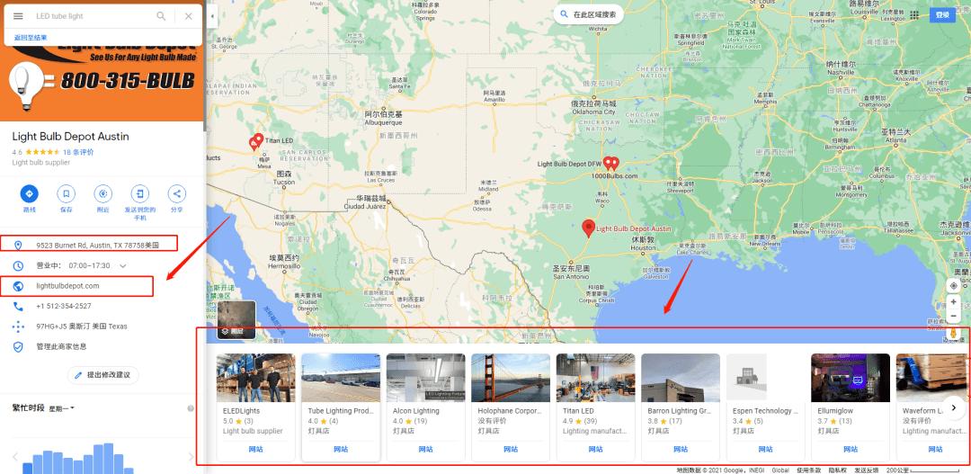Expand the business hours dropdown
Screen dimensions: 971x474
coord(122,266)
